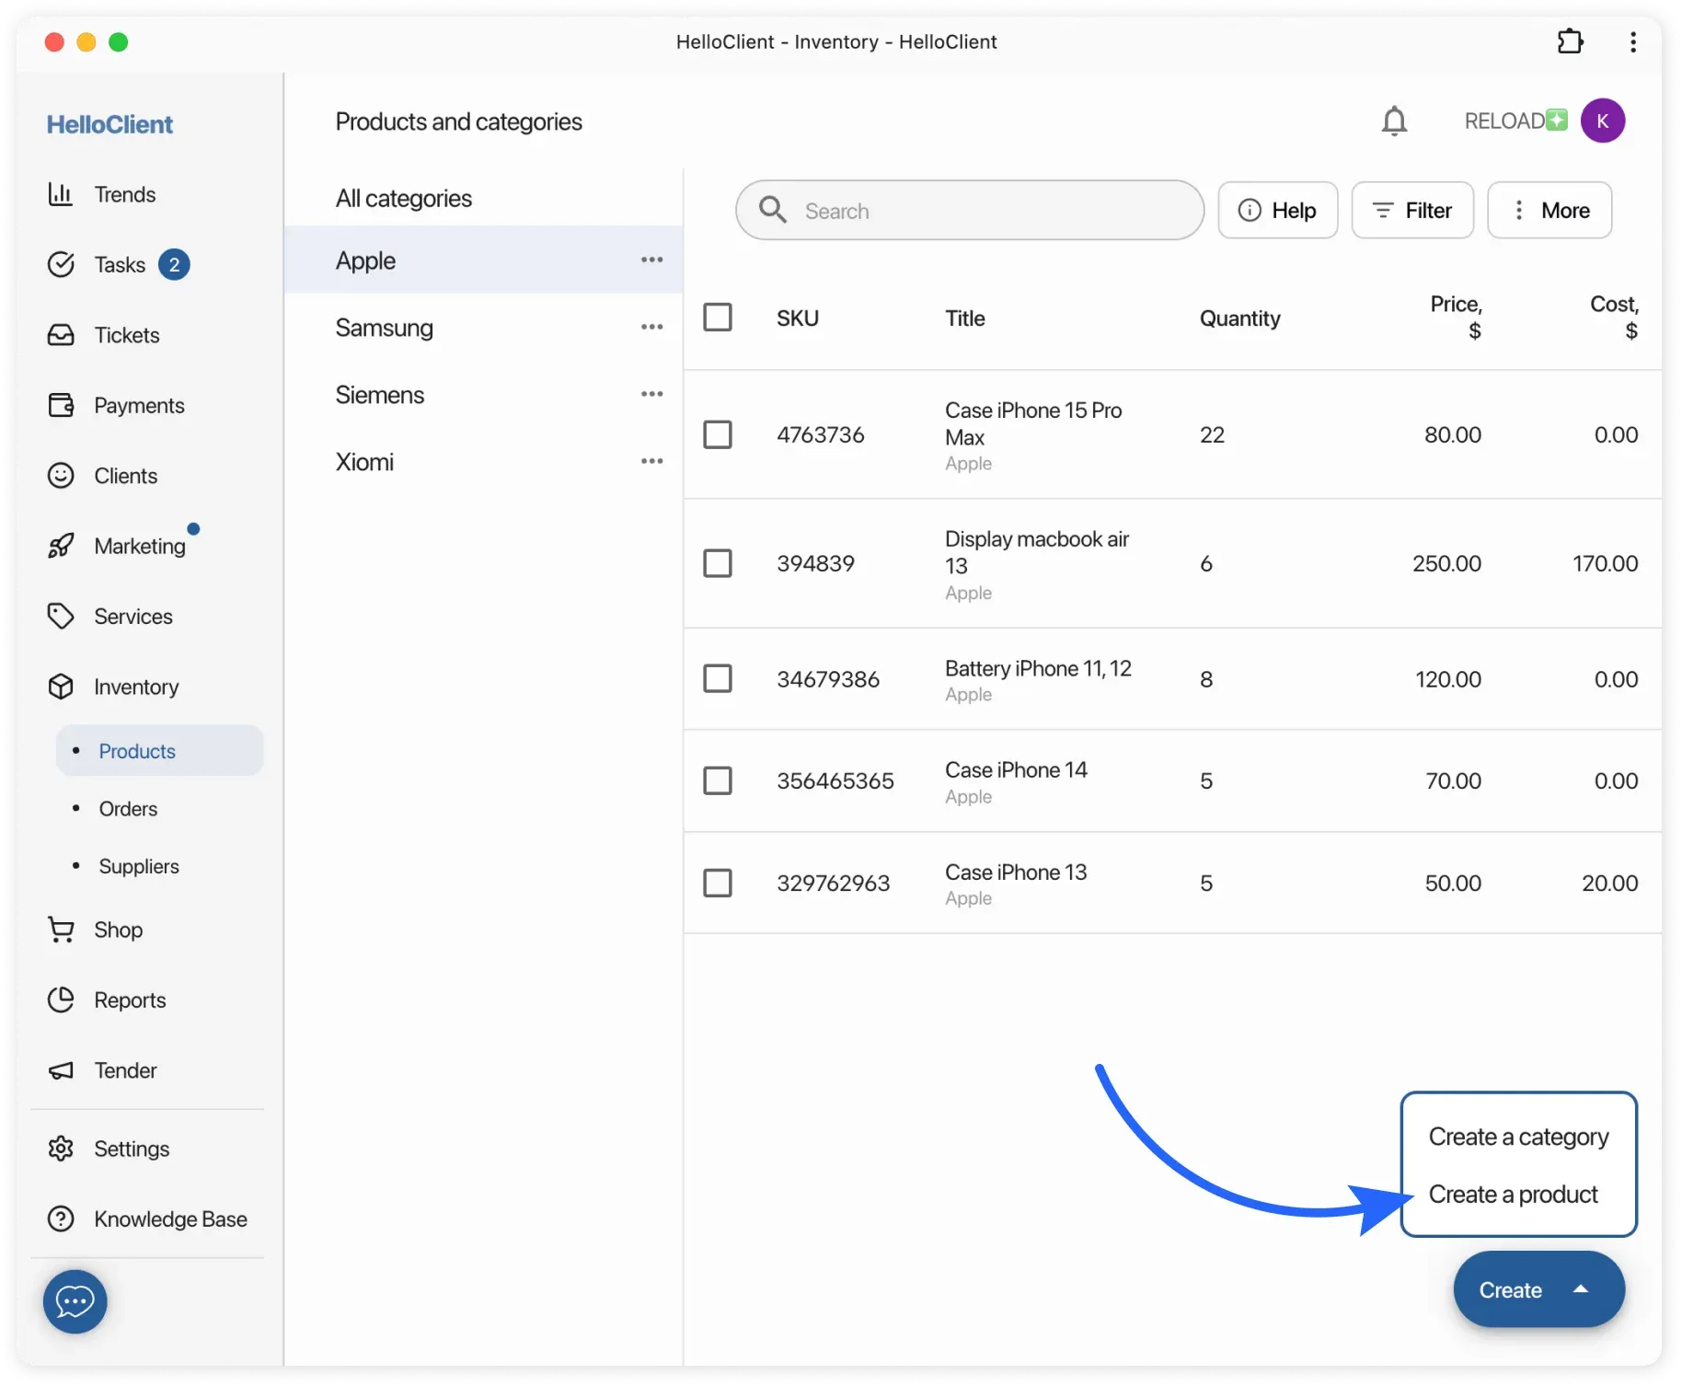The height and width of the screenshot is (1386, 1682).
Task: Click the Payments wallet icon
Action: coord(60,405)
